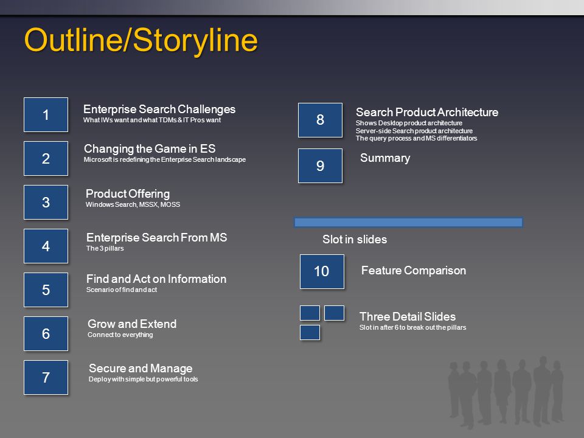This screenshot has width=584, height=438.
Task: Click 'Microsoft is redefining the Enterprise Search landscape'
Action: [x=165, y=159]
